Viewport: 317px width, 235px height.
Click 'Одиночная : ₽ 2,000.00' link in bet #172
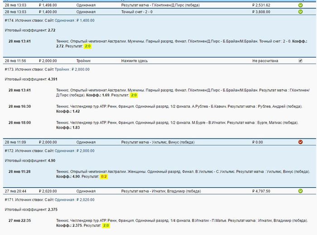[74, 151]
